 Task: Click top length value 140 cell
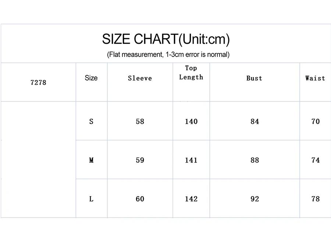[x=191, y=122]
